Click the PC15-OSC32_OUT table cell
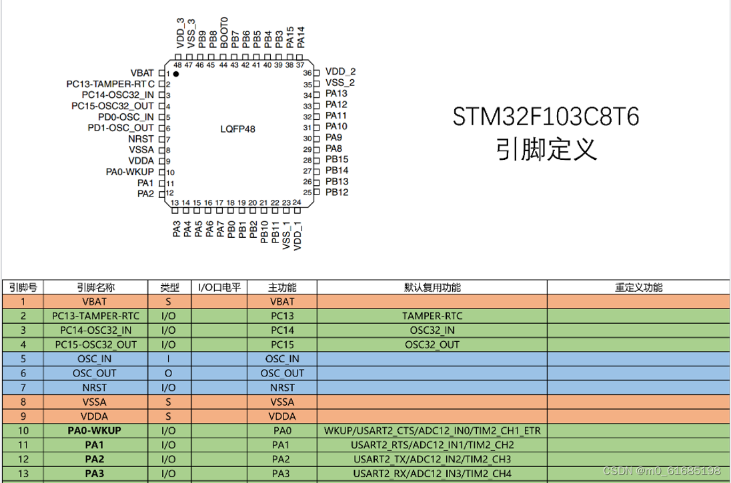Viewport: 731px width, 483px height. click(x=95, y=344)
